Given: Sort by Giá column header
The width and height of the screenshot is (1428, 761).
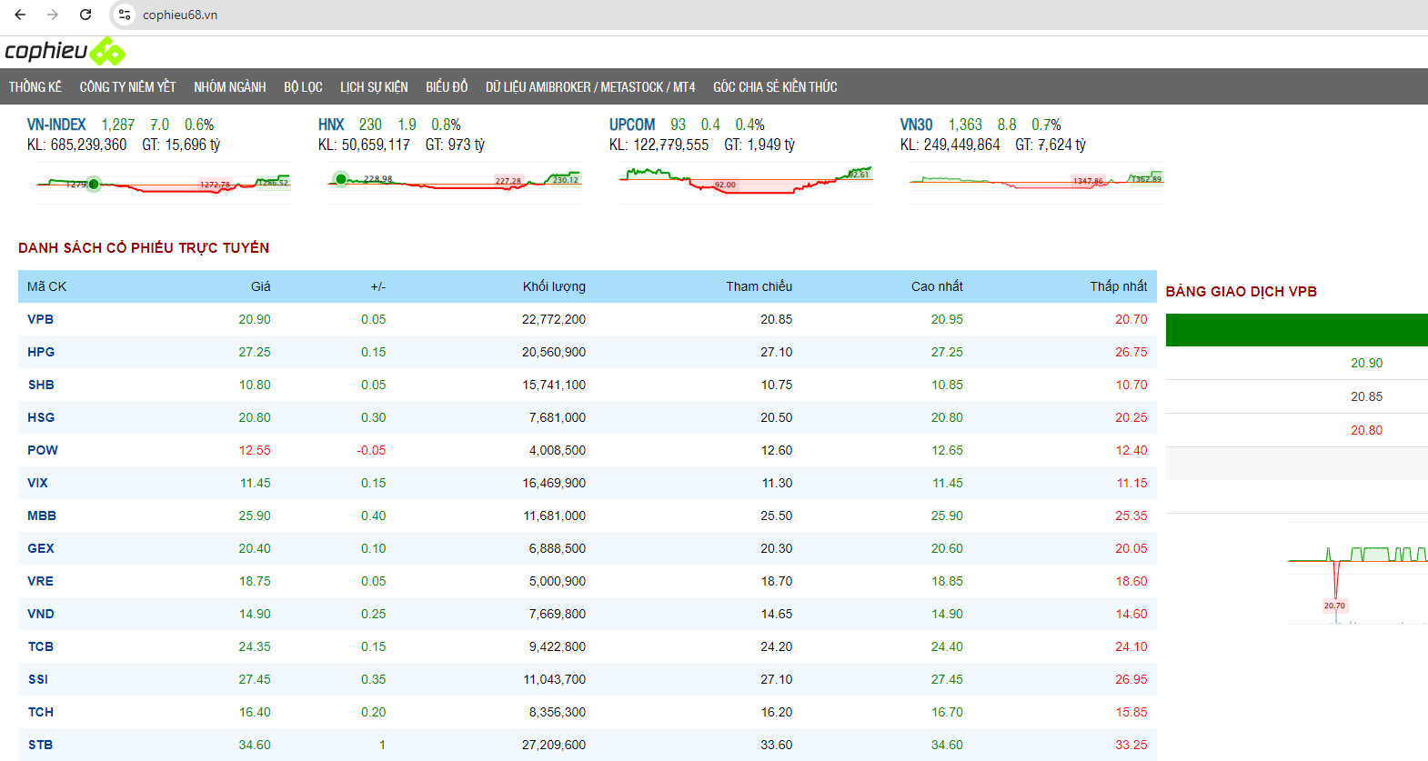Looking at the screenshot, I should (x=261, y=286).
